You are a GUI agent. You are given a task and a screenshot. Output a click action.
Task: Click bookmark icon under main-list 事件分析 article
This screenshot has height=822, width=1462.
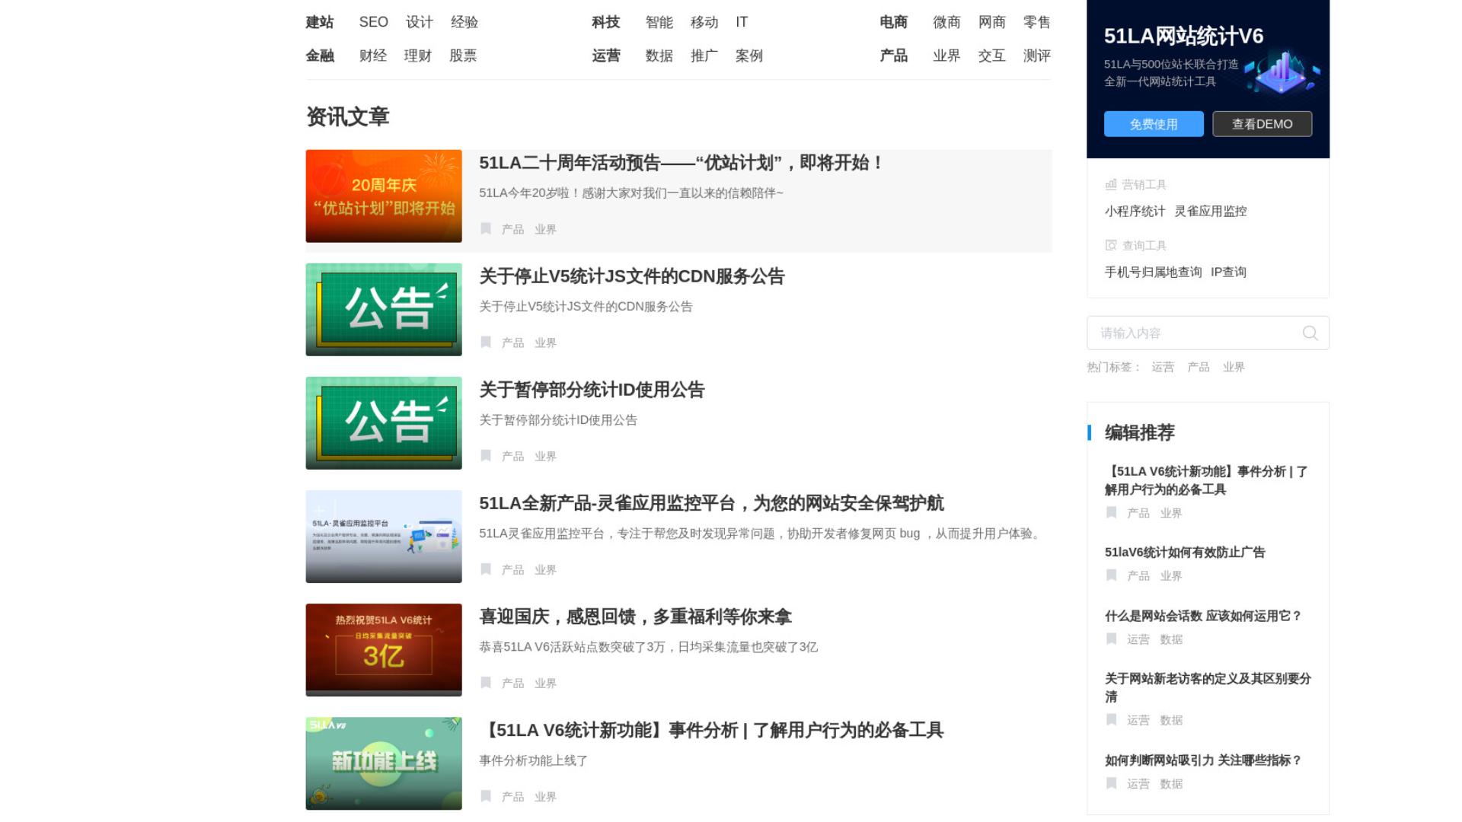click(x=486, y=796)
